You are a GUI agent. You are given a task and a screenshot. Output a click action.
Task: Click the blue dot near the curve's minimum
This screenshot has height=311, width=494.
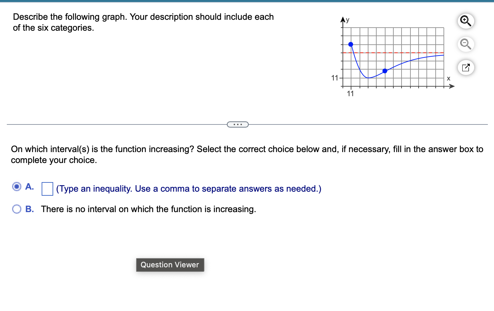click(x=385, y=71)
